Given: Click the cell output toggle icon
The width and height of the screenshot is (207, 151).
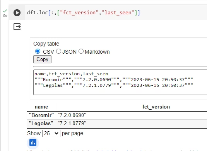Looking at the screenshot, I should click(17, 27).
